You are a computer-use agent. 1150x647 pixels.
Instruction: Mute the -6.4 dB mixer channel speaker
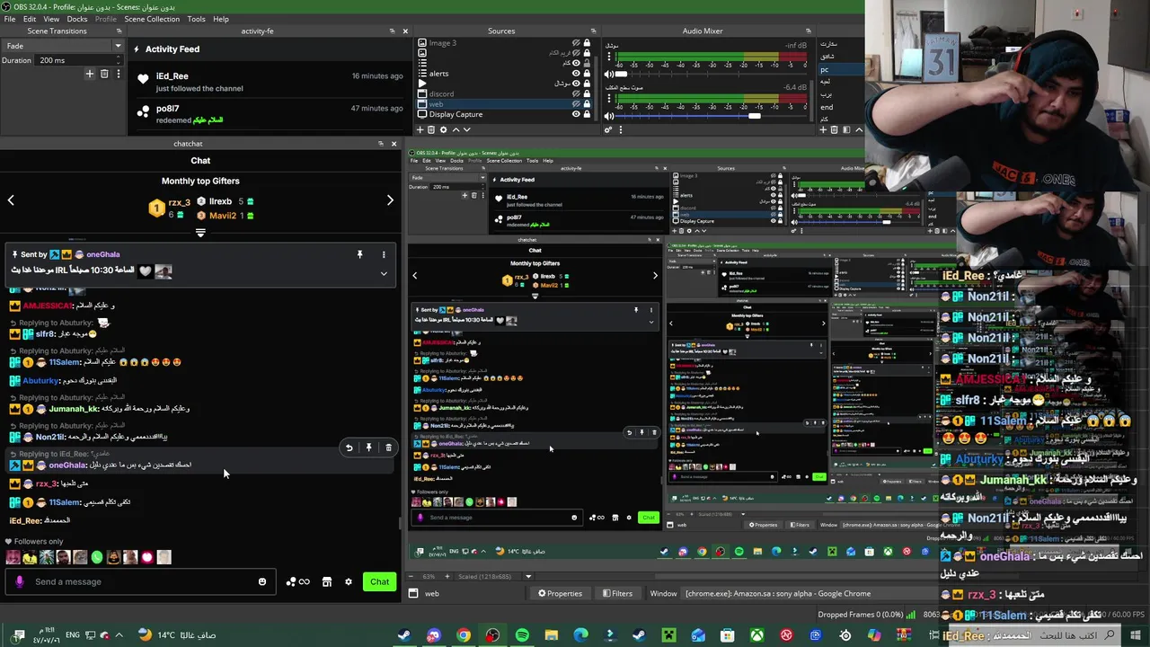[x=608, y=116]
